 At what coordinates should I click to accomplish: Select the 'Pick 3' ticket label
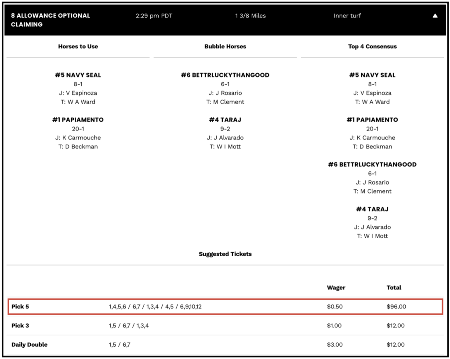tap(20, 326)
